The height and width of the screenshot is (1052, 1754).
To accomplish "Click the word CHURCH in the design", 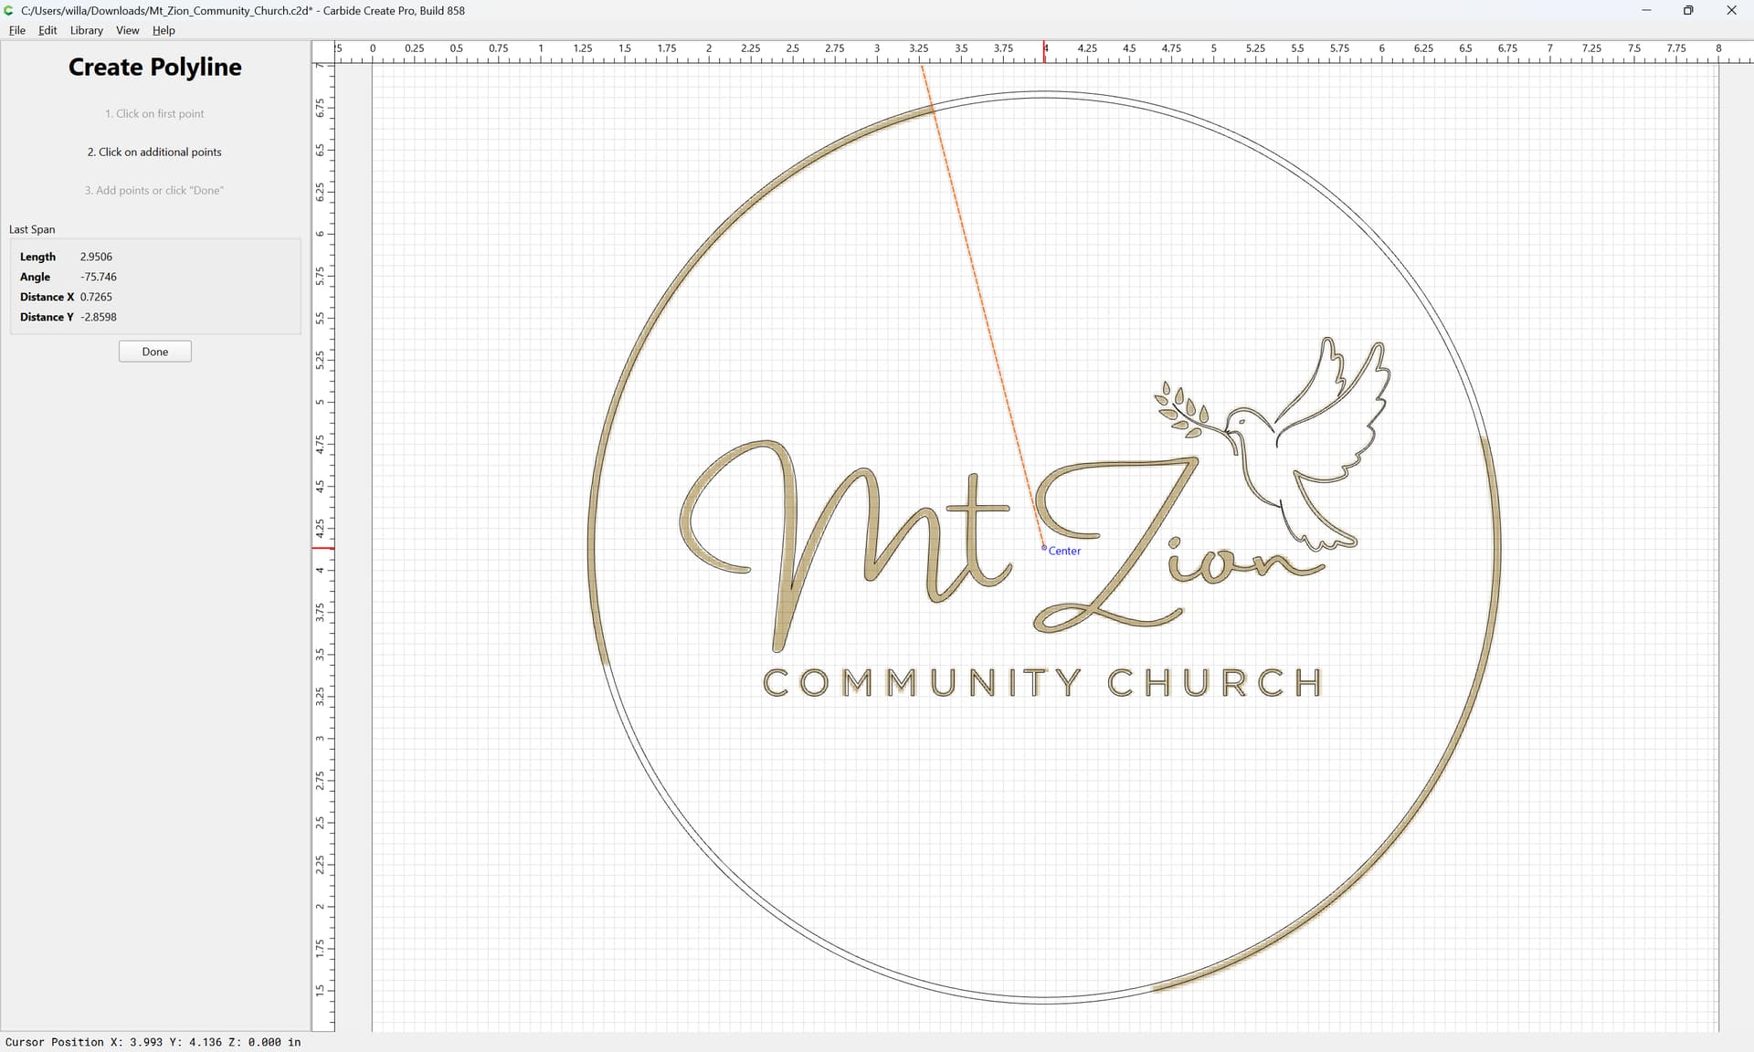I will [x=1215, y=683].
